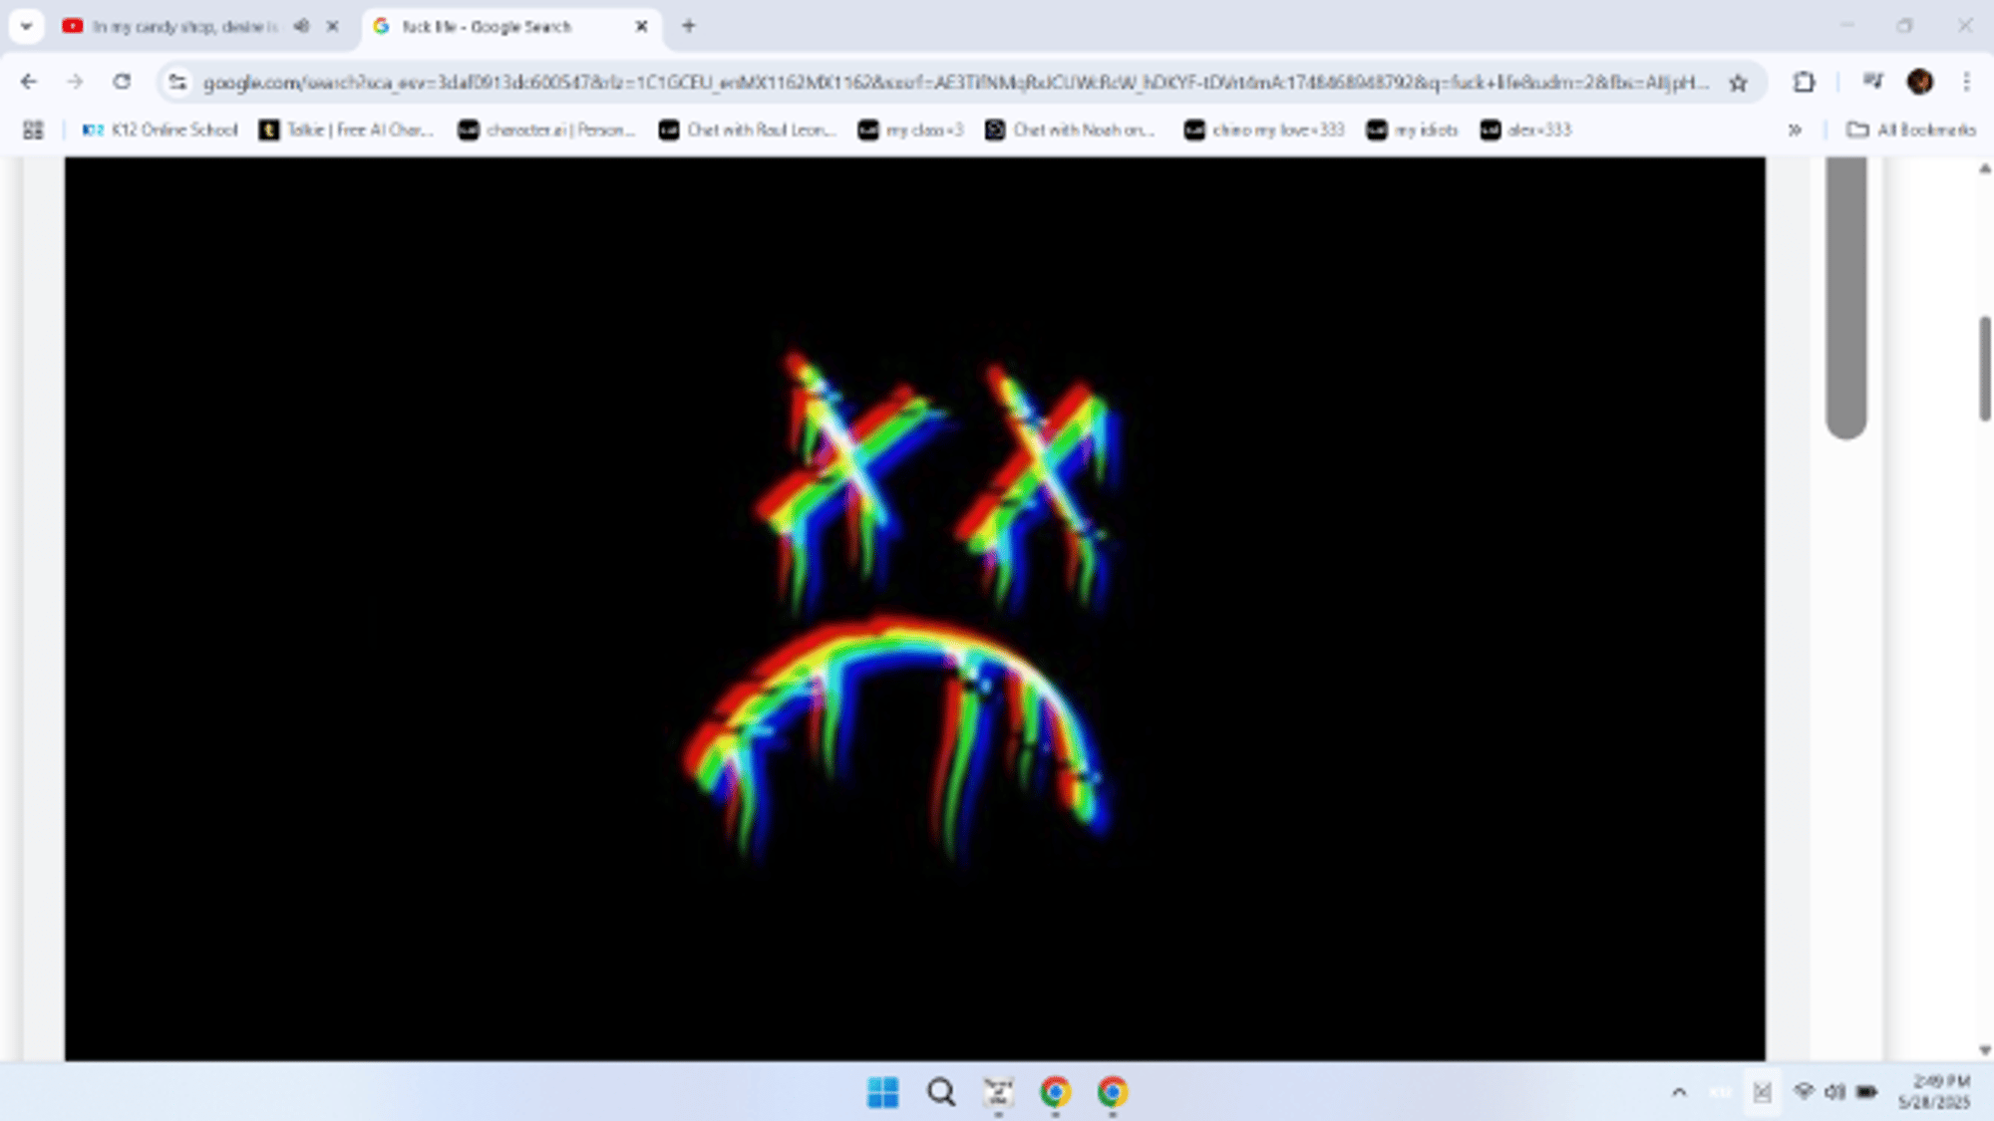Viewport: 1994px width, 1121px height.
Task: Open the K12 Online School bookmark
Action: (160, 130)
